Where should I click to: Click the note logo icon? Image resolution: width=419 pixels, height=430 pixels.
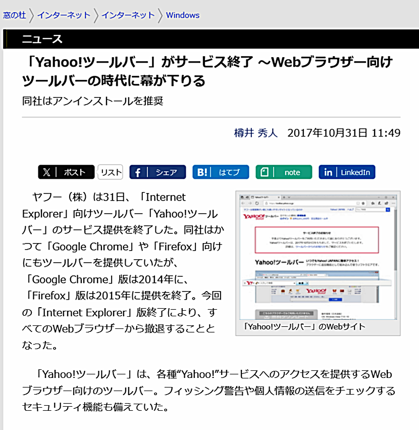tap(264, 172)
